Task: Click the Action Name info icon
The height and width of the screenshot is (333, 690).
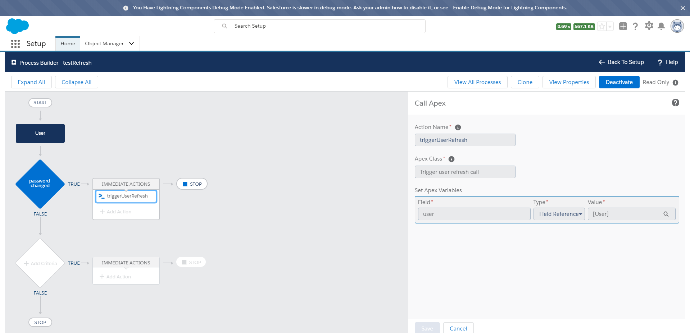Action: (x=458, y=128)
